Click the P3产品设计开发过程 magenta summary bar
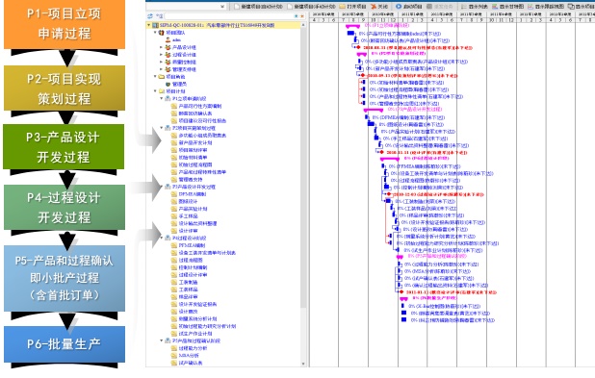 374,111
